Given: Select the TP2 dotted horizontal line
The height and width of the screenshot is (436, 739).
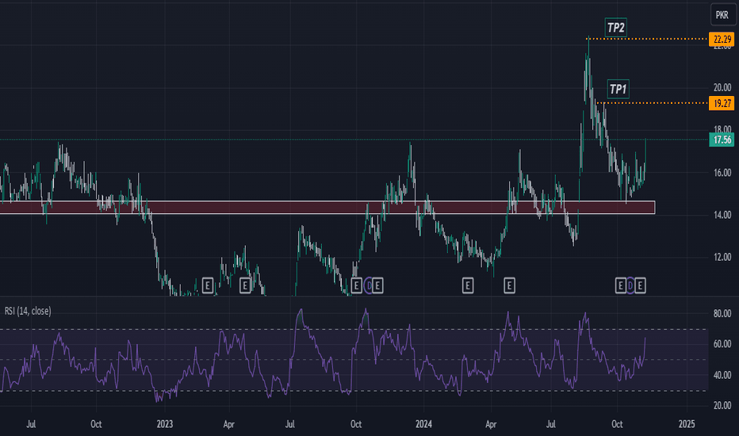Looking at the screenshot, I should [648, 39].
